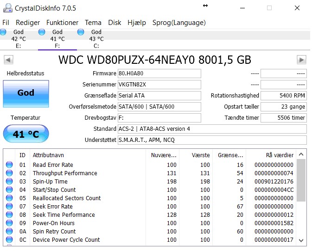312x251 pixels.
Task: Click status orb for Throughput Performance
Action: tap(9, 173)
